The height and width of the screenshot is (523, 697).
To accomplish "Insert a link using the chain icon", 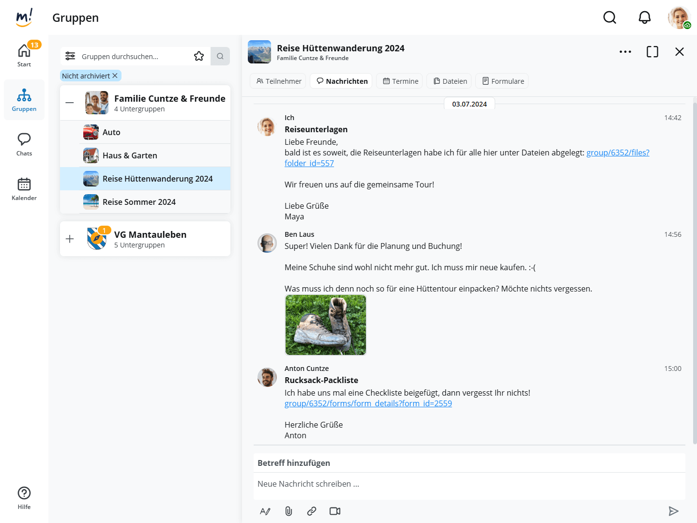I will [x=312, y=511].
